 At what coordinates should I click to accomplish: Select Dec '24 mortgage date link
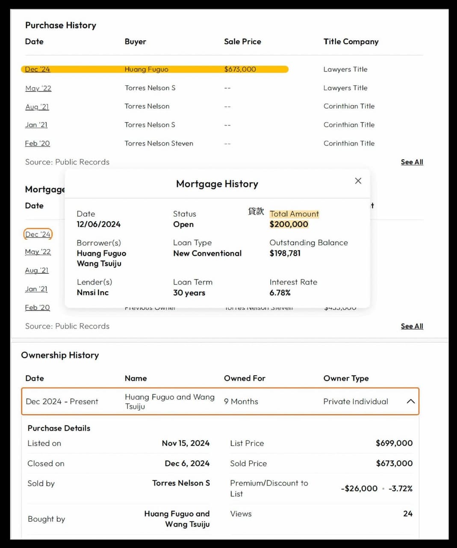[38, 234]
